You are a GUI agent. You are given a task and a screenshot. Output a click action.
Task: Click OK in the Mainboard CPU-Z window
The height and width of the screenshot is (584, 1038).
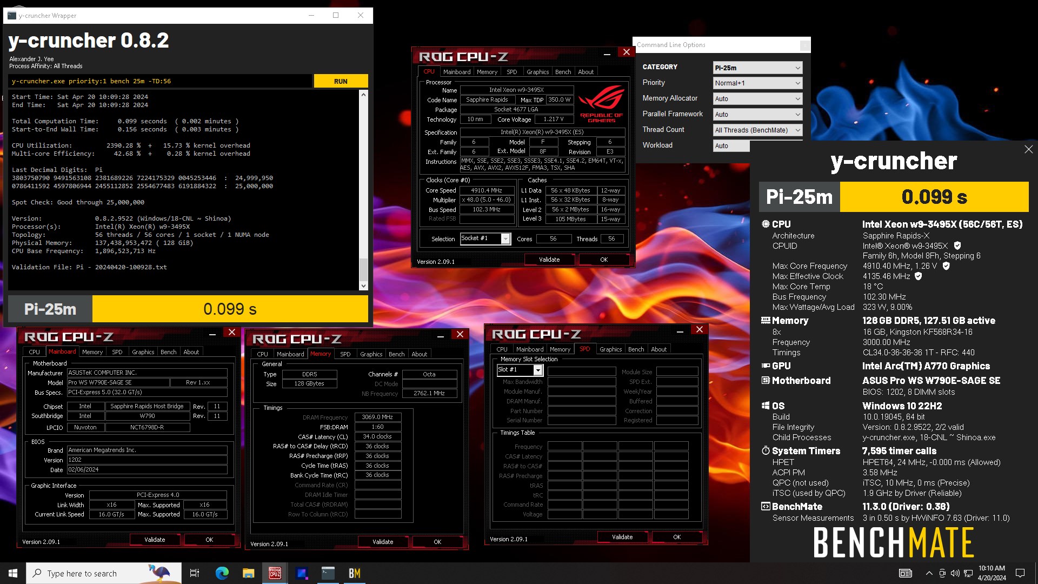[209, 540]
